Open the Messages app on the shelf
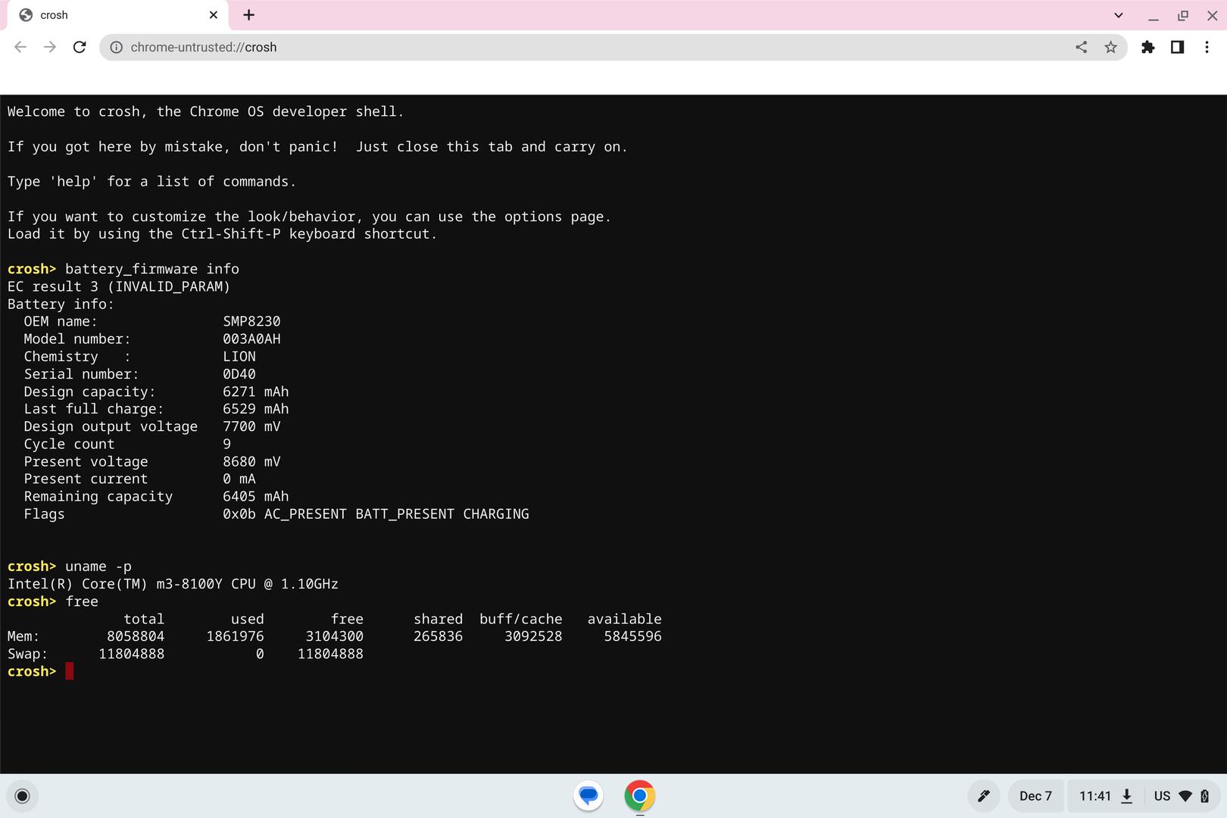1227x818 pixels. [589, 796]
